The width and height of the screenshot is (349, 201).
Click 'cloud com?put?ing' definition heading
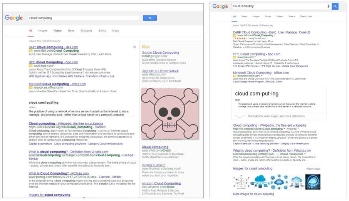click(x=44, y=103)
